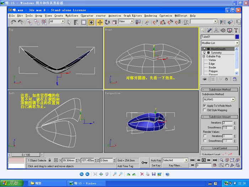Open the Rendering menu
The height and width of the screenshot is (187, 249).
click(x=150, y=16)
